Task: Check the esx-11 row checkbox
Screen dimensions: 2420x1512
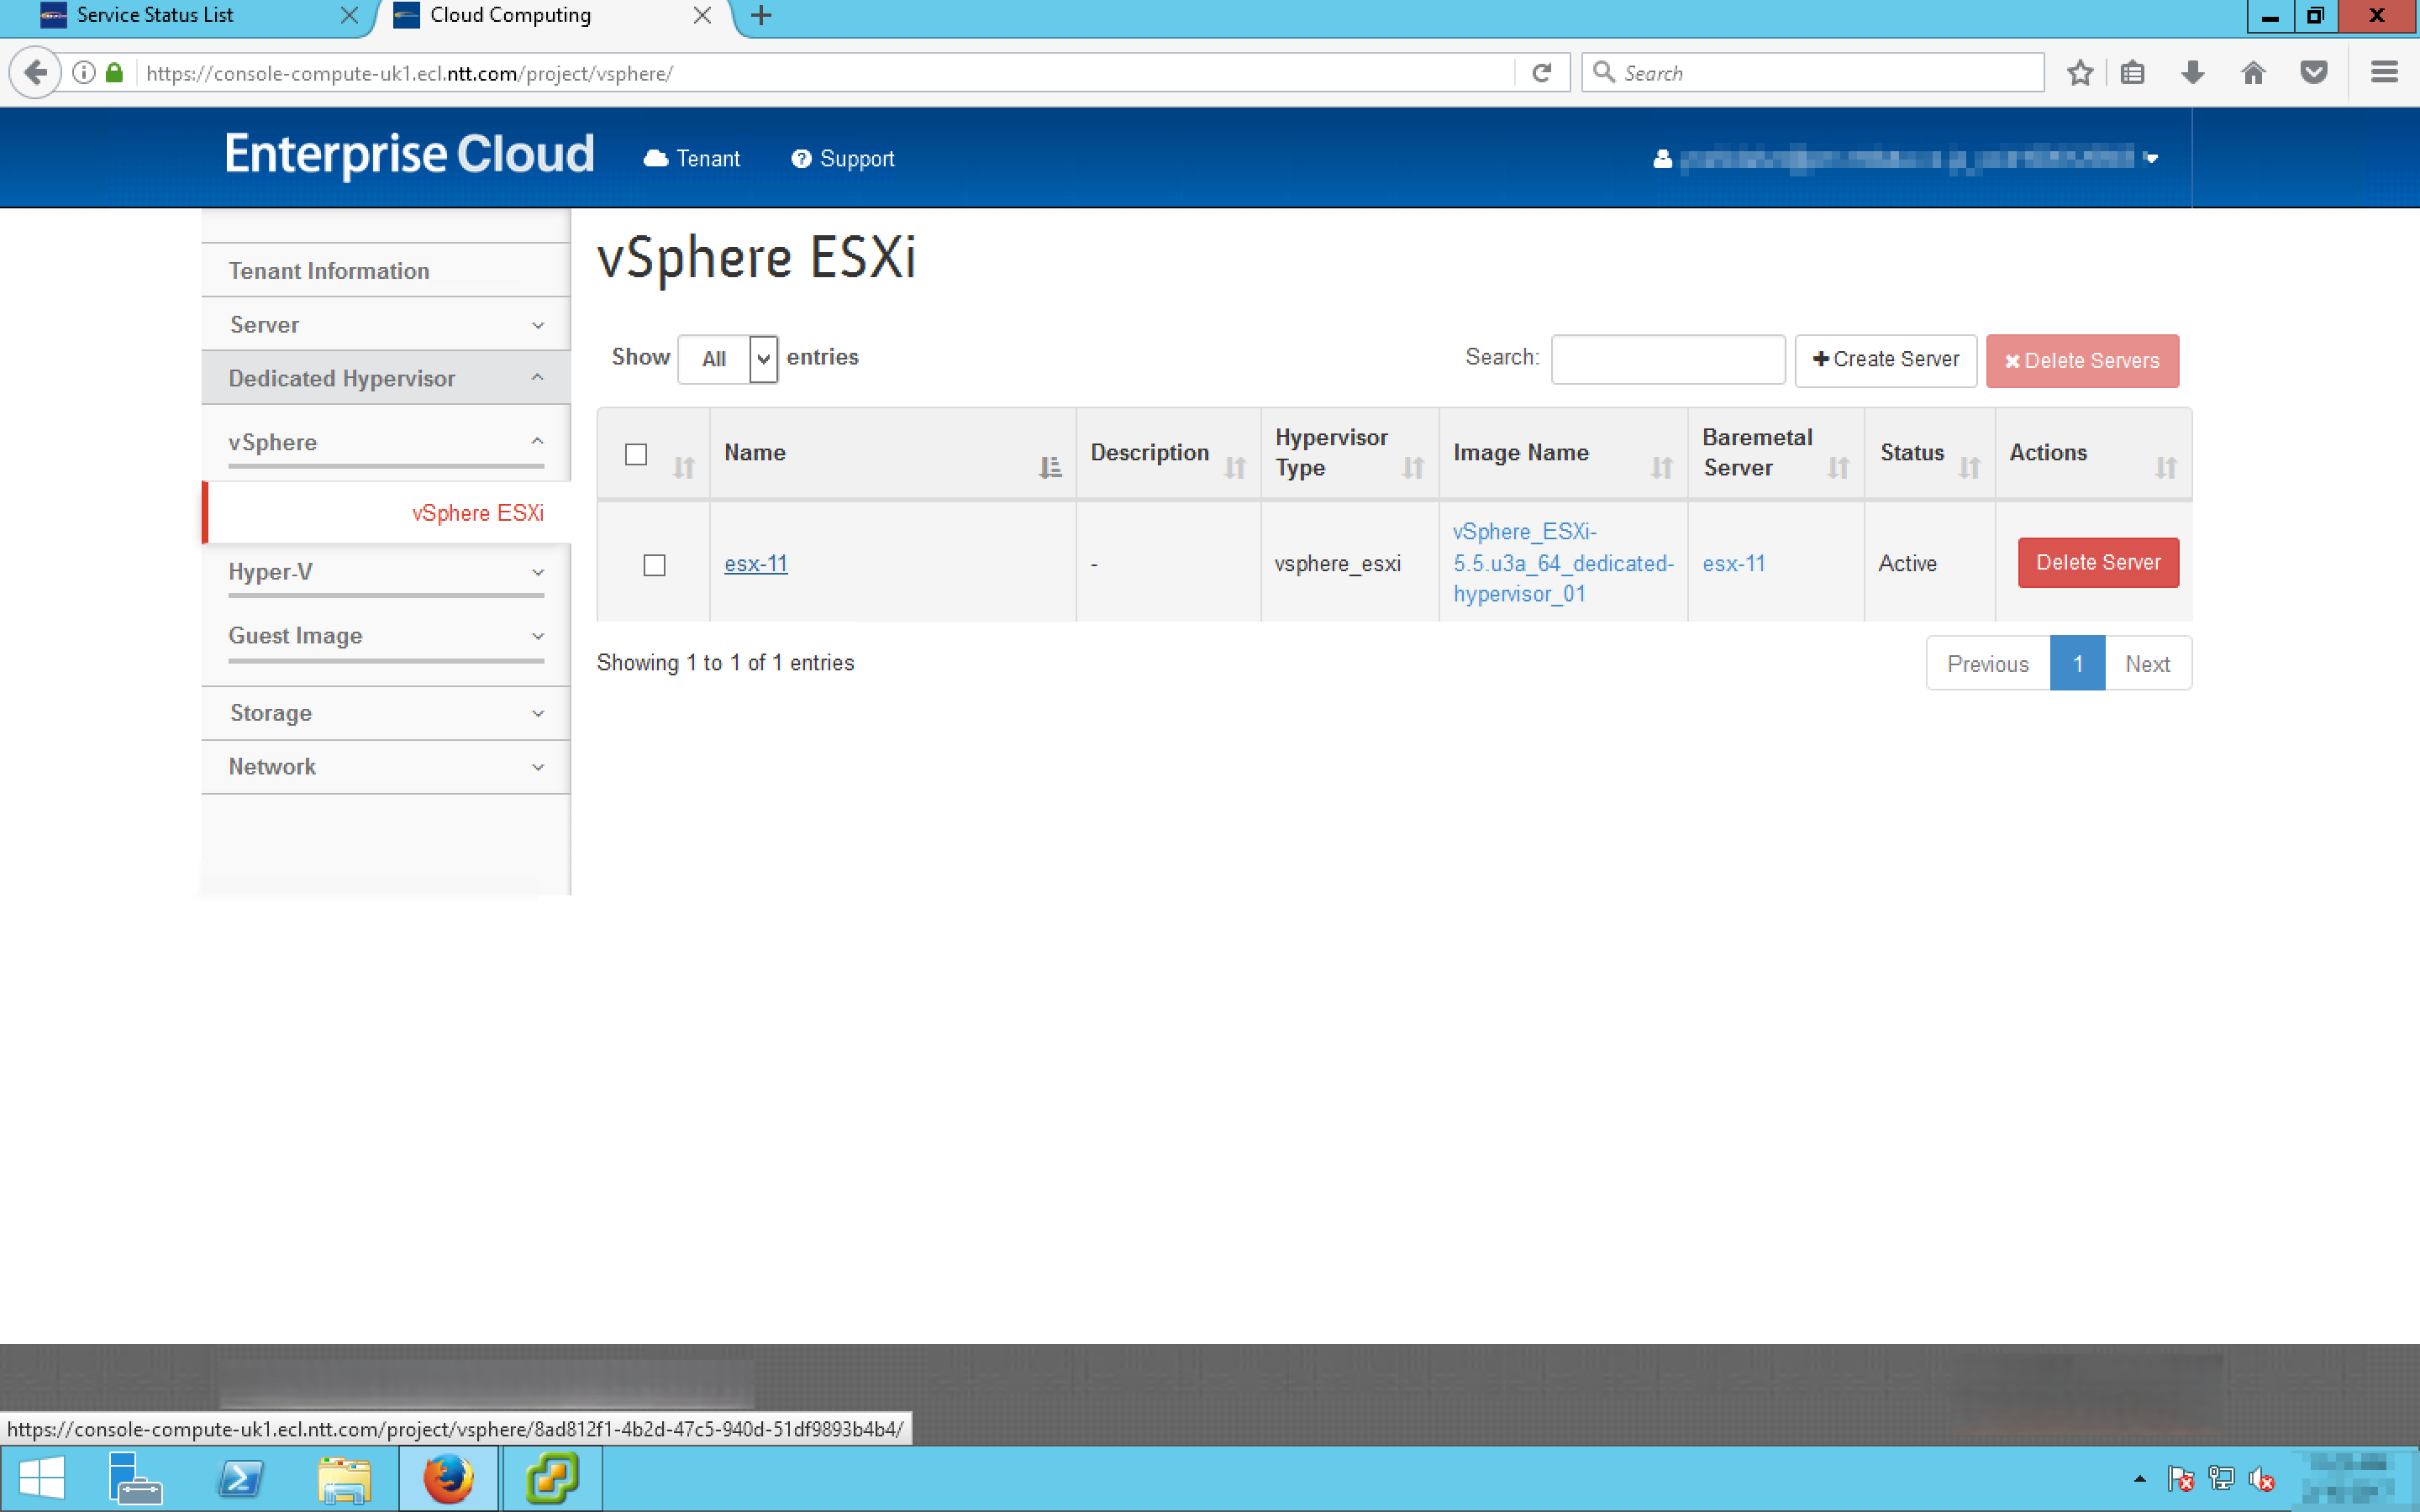Action: coord(654,565)
